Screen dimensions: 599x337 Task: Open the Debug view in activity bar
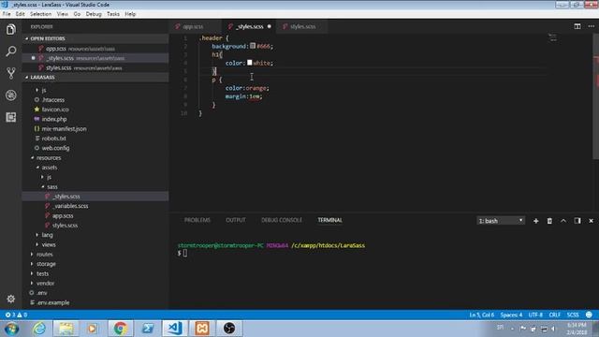10,95
